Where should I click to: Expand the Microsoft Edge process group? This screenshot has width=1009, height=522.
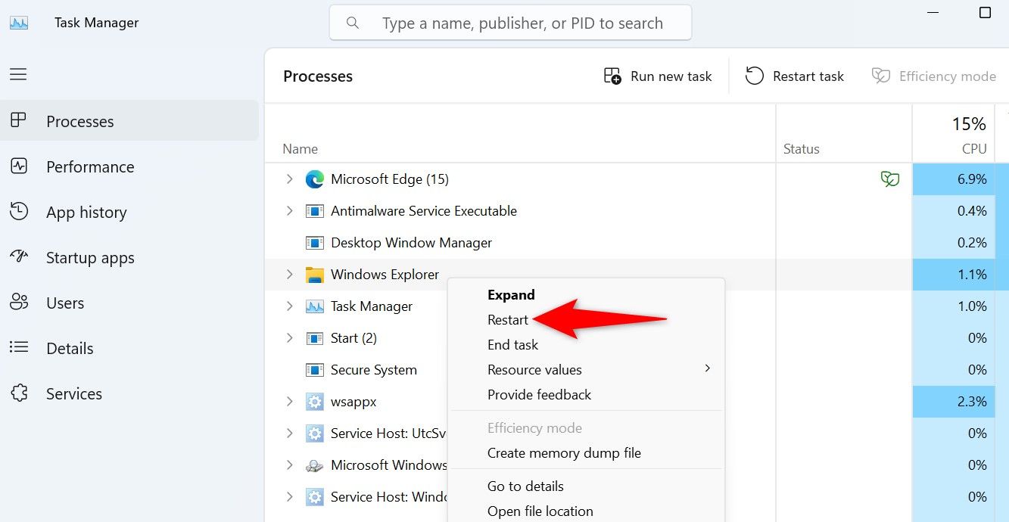pos(289,179)
